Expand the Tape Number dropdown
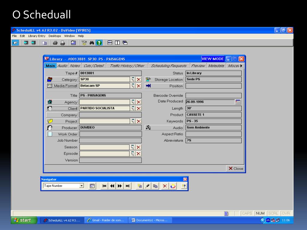 pos(82,186)
